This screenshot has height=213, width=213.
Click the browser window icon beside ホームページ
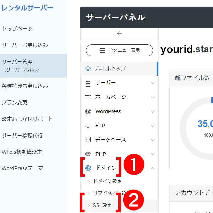tap(88, 97)
